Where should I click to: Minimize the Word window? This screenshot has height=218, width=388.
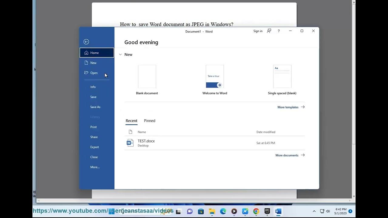pos(290,31)
